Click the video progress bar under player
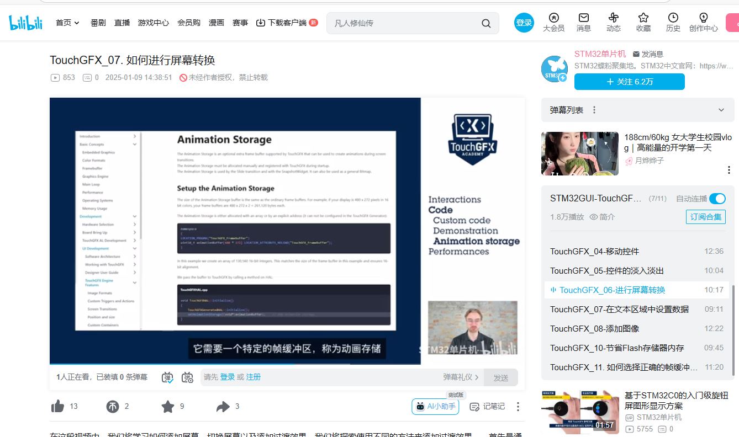 point(235,364)
